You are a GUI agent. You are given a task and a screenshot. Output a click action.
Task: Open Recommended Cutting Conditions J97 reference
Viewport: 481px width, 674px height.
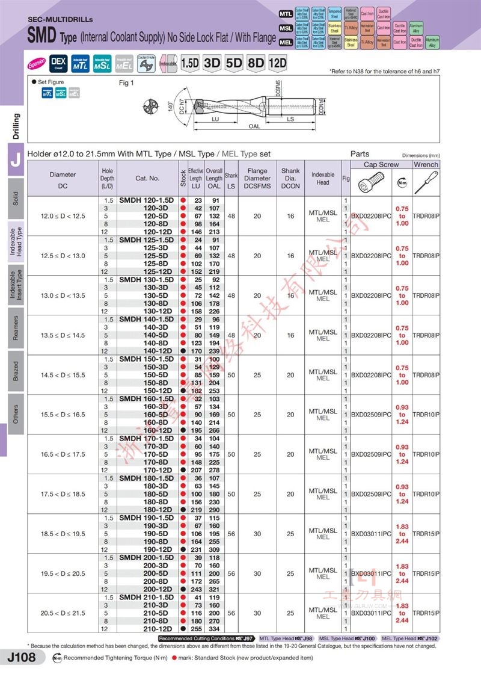(x=207, y=638)
